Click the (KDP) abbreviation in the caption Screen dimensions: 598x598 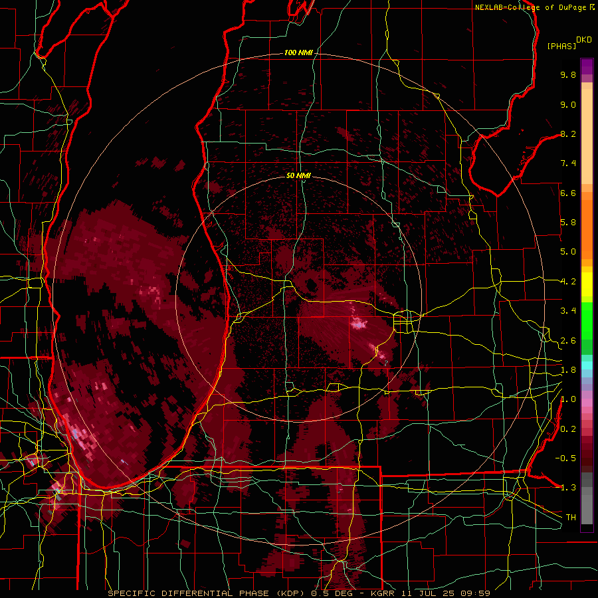coord(292,593)
